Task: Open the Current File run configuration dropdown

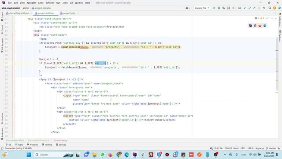Action: pyautogui.click(x=202, y=8)
